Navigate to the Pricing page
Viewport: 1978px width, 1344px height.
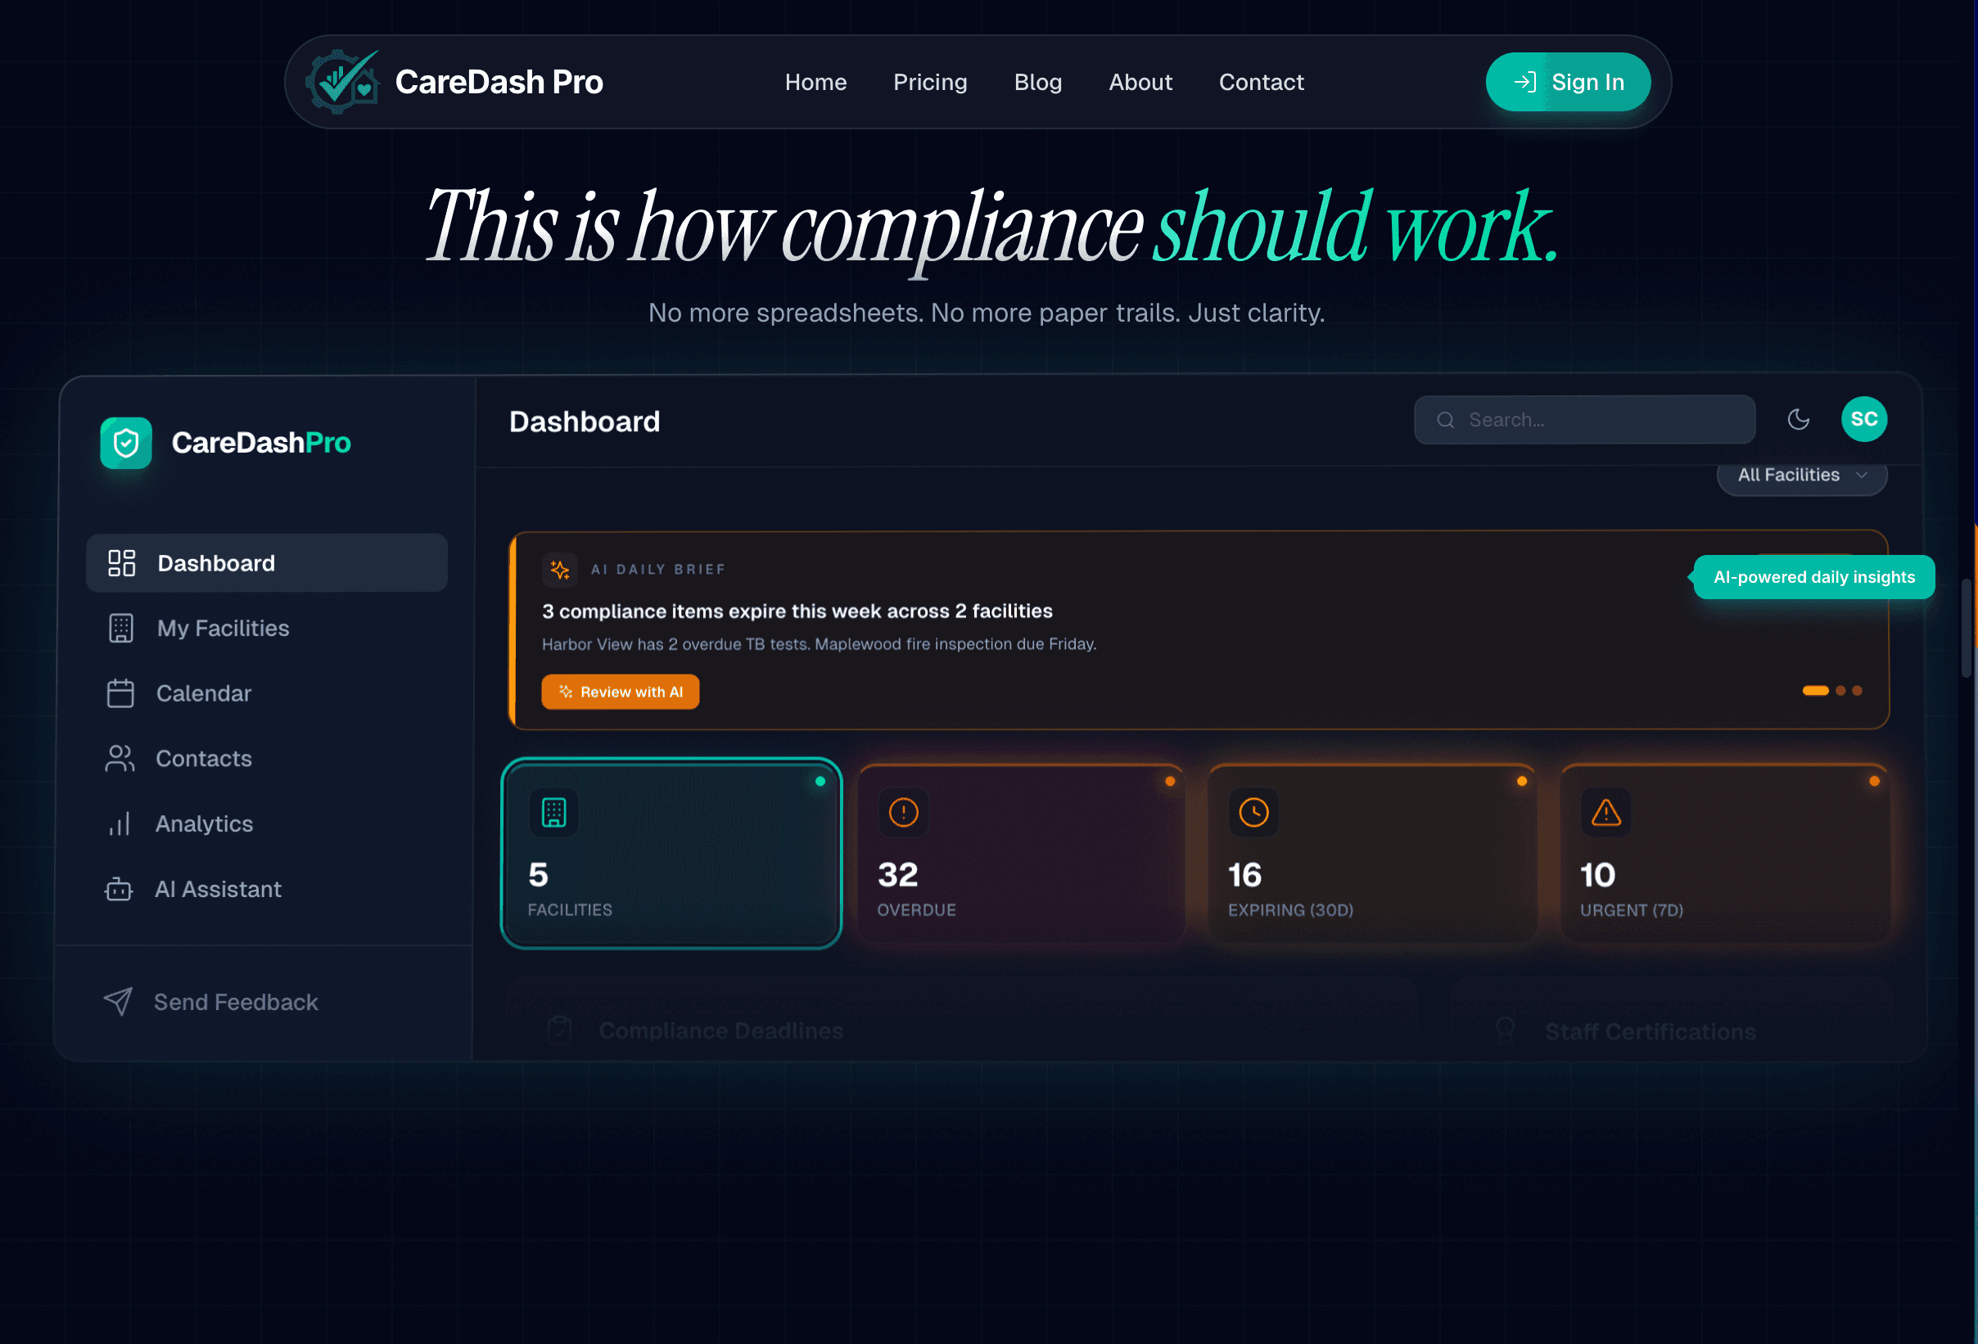pyautogui.click(x=929, y=82)
